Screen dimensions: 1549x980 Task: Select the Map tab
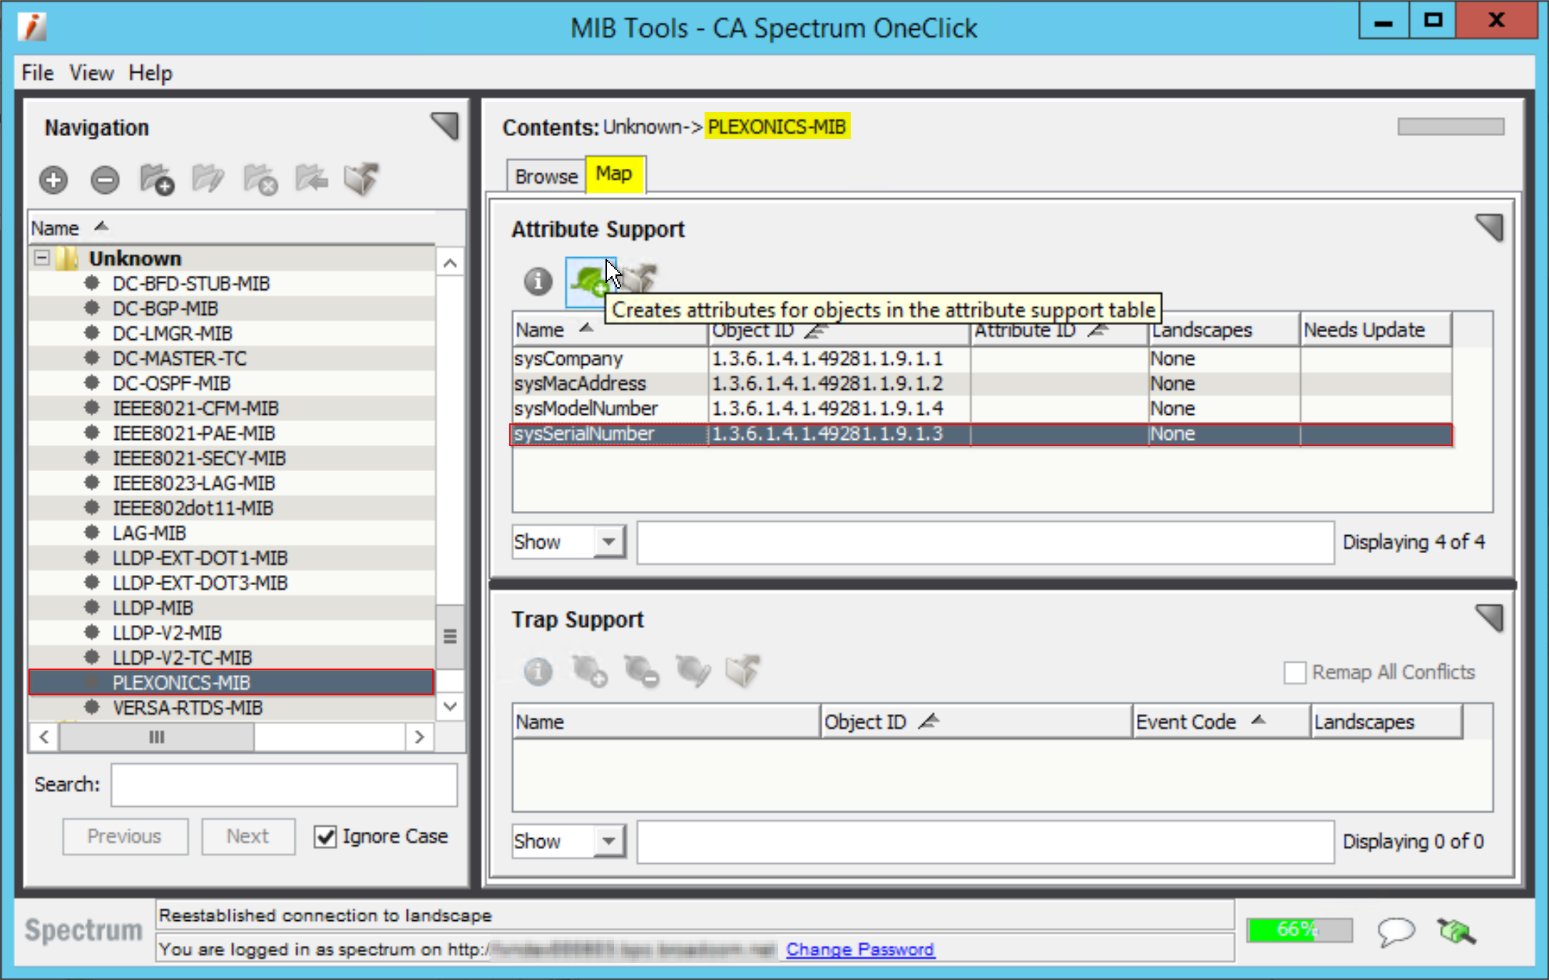[614, 174]
